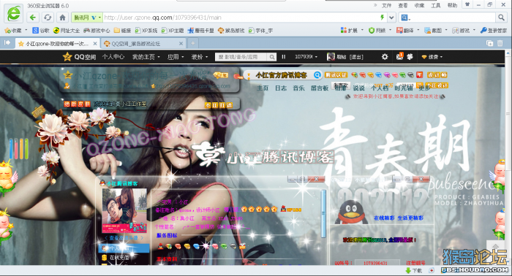Click the browser search magnifier button
This screenshot has height=276, width=512.
click(501, 18)
